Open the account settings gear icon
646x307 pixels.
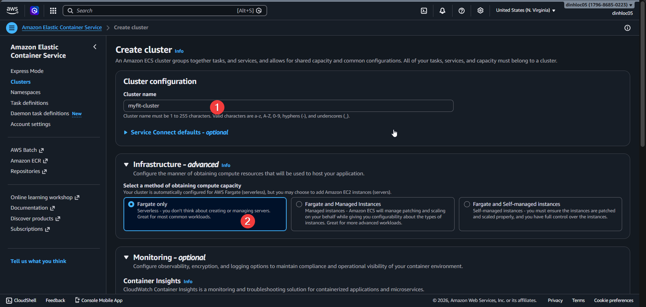[480, 10]
